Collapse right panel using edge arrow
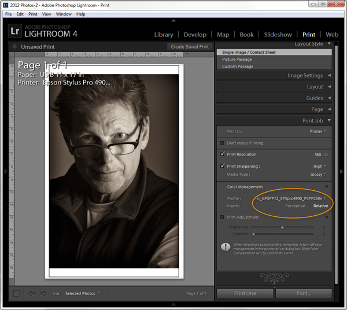Screen dimensions: 347x310 point(343,171)
